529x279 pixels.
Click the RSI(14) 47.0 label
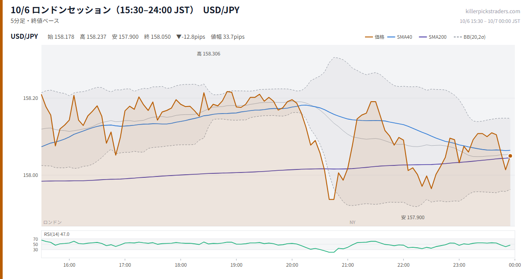(56, 234)
